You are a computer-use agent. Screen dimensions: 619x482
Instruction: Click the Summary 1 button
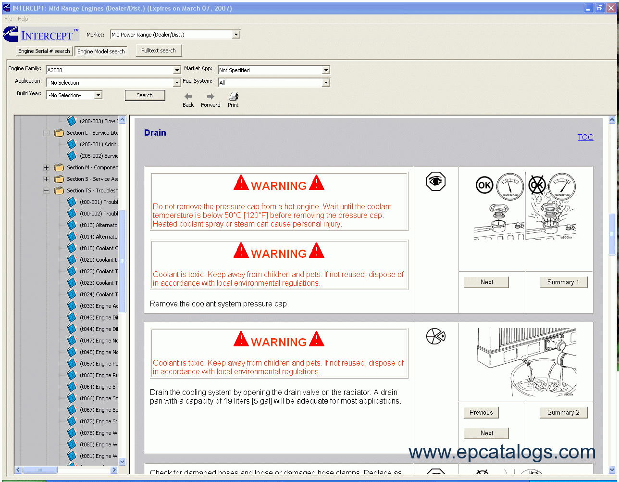coord(563,282)
